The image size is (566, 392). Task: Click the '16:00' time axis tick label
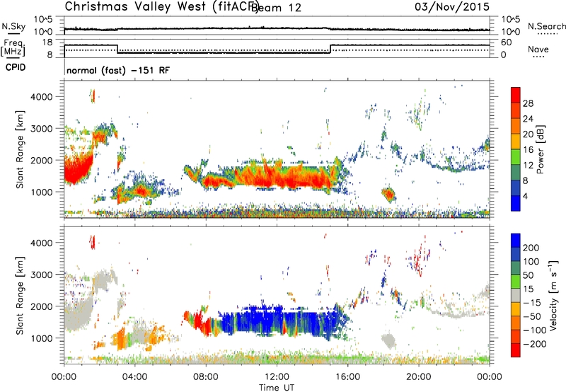coord(347,377)
